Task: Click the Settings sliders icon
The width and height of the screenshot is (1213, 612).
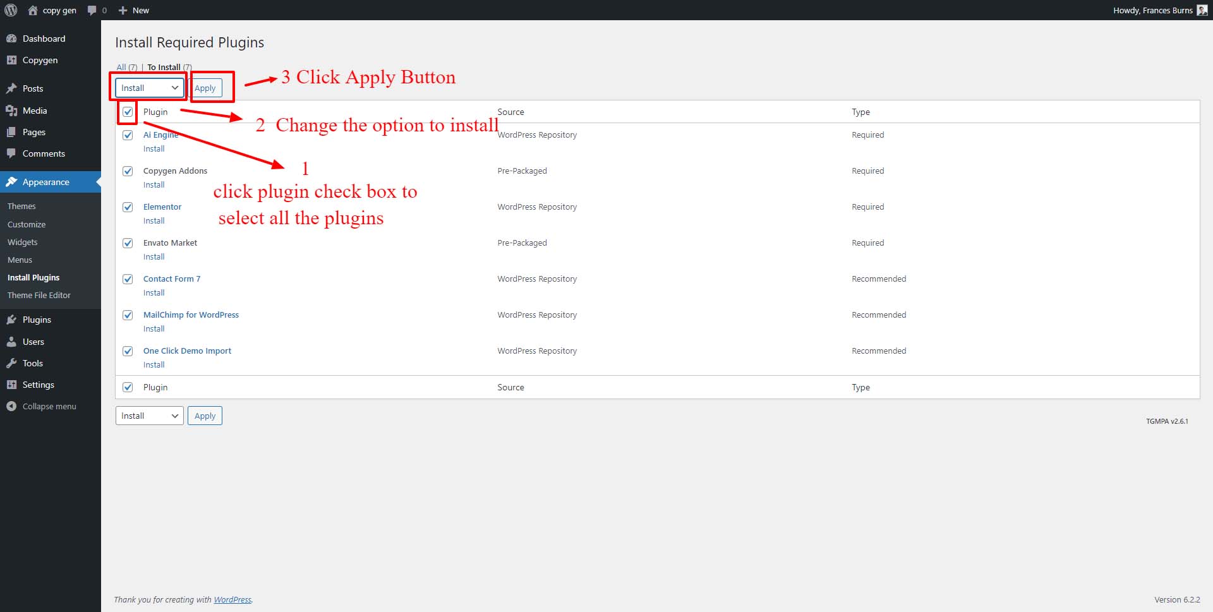Action: 11,385
